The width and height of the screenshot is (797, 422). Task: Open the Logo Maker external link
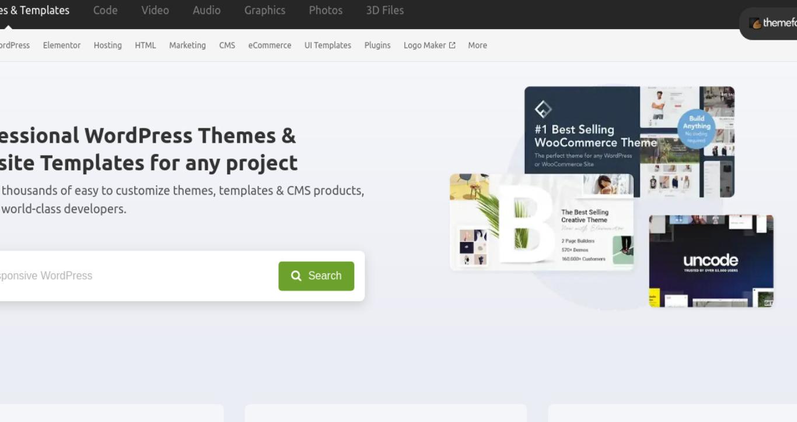[429, 45]
